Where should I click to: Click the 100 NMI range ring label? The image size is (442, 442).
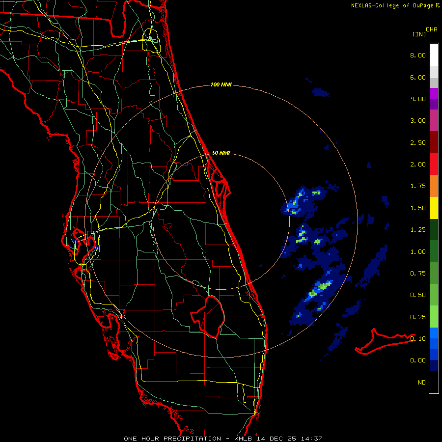[x=221, y=84]
